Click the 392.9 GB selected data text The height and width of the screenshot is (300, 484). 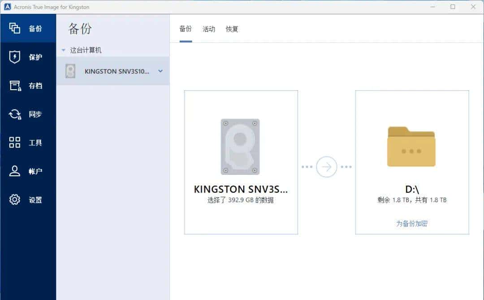(x=240, y=200)
